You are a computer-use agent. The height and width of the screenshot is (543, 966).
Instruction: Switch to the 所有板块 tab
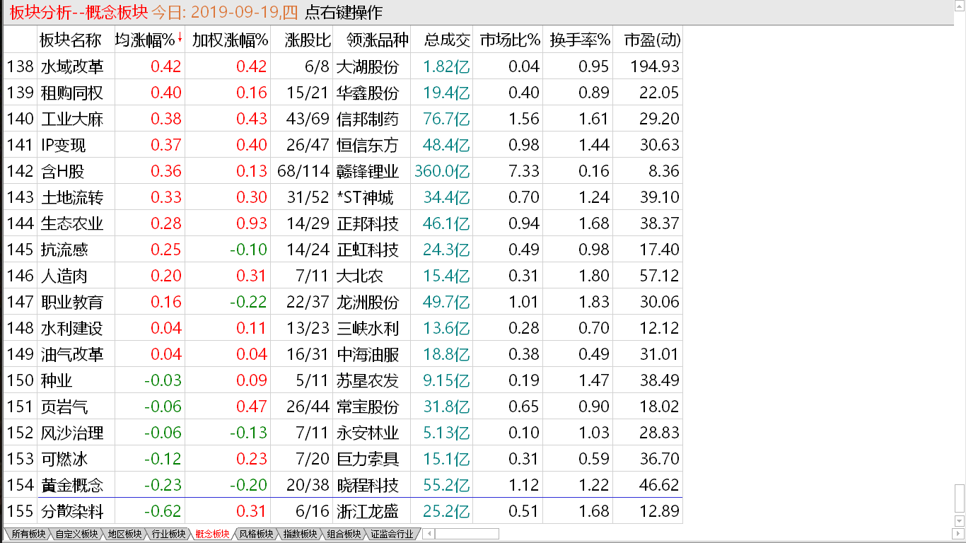click(x=28, y=534)
